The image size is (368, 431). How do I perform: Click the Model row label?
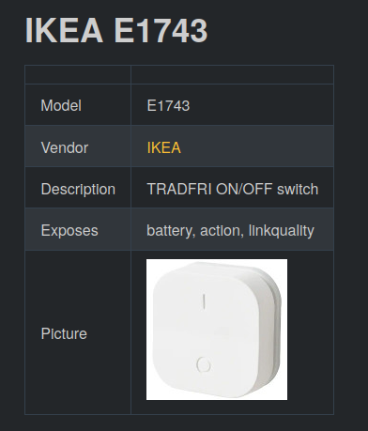(x=61, y=105)
